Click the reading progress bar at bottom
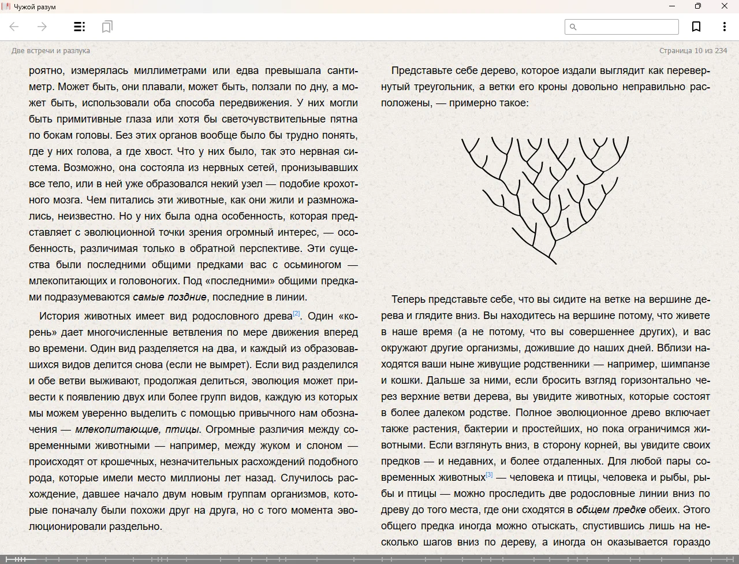 click(369, 559)
